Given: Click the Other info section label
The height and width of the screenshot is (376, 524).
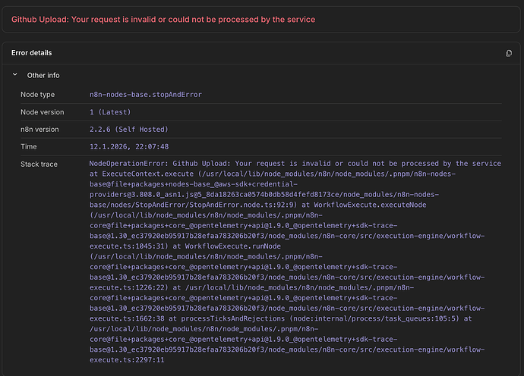Looking at the screenshot, I should point(43,75).
